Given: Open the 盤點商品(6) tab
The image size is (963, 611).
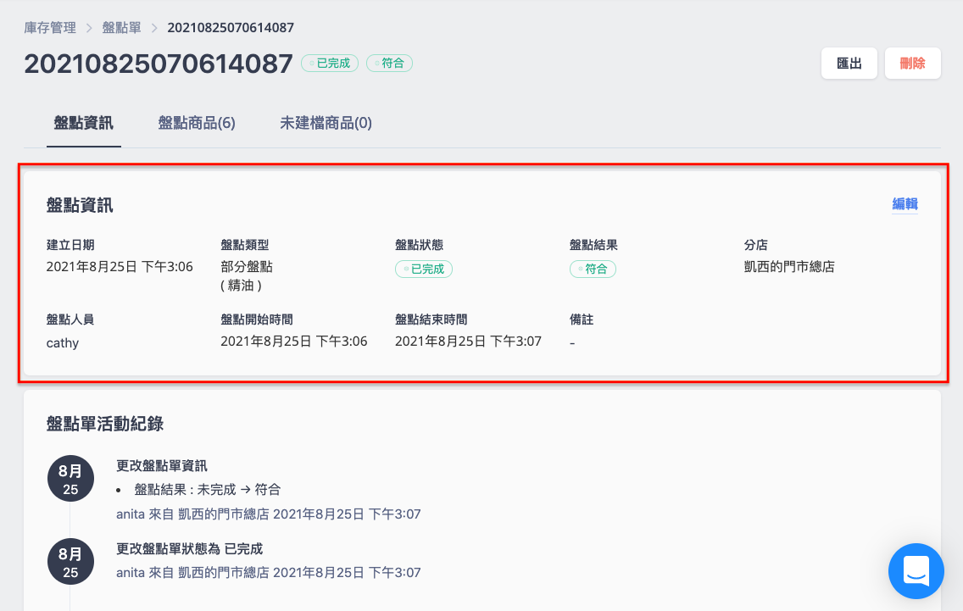Looking at the screenshot, I should click(197, 124).
